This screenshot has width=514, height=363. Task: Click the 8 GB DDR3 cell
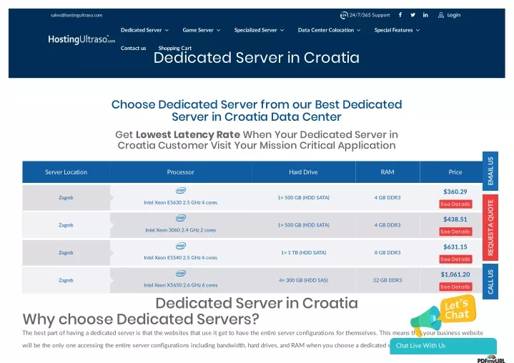click(x=387, y=252)
